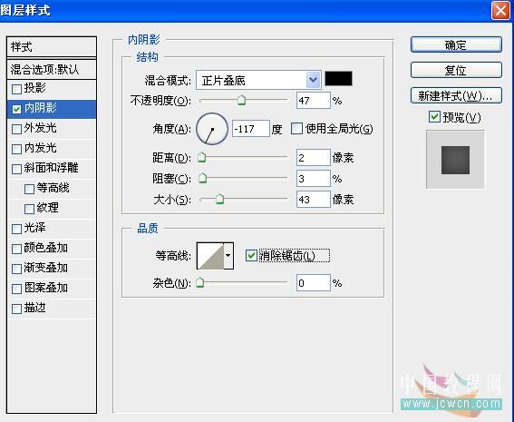Open the contour picker dropdown arrow
This screenshot has height=422, width=514.
point(228,256)
